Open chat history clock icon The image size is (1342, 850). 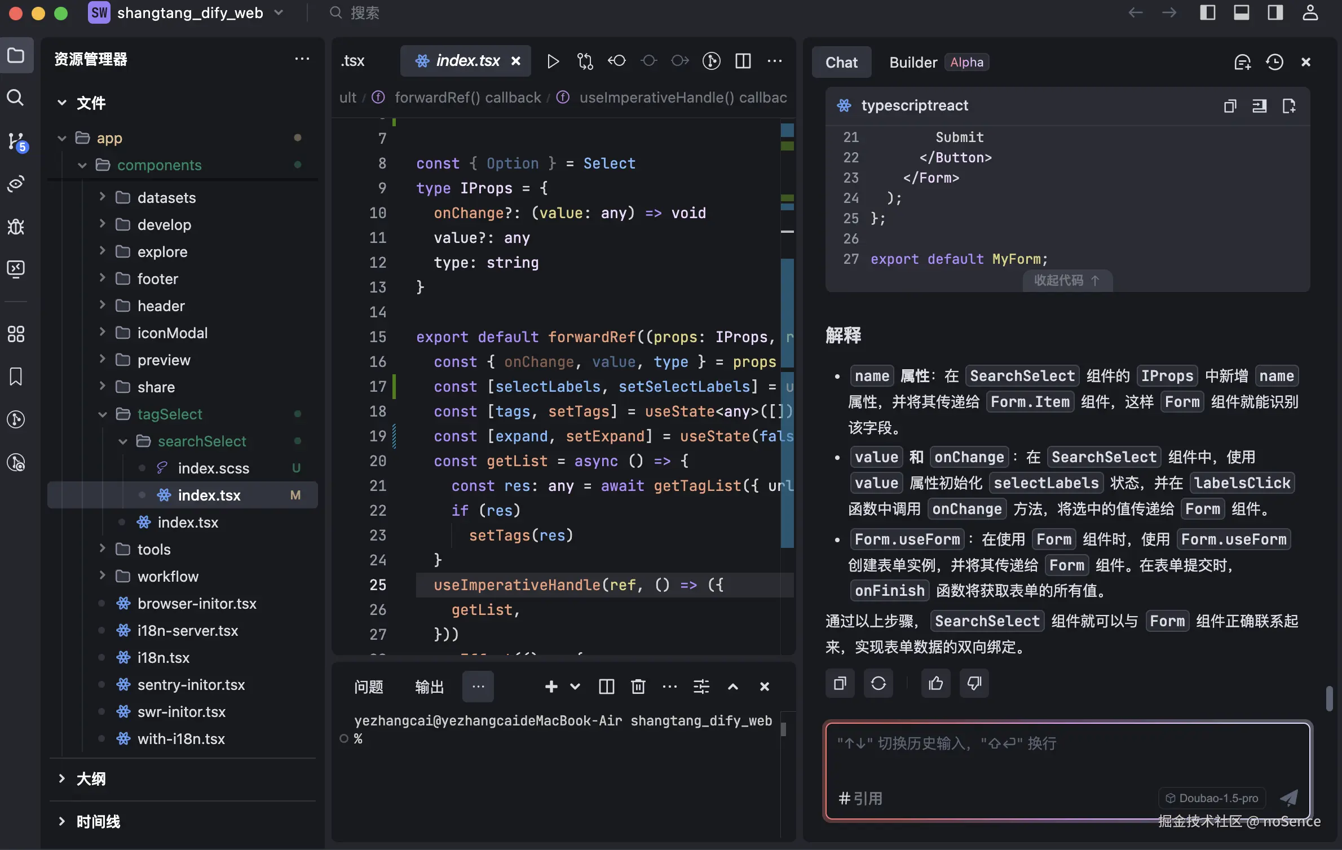click(x=1275, y=62)
